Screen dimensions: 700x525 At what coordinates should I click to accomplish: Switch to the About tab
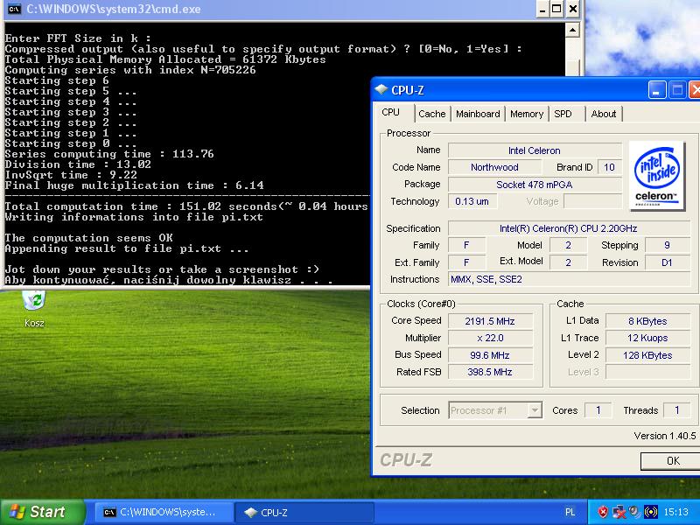tap(603, 114)
